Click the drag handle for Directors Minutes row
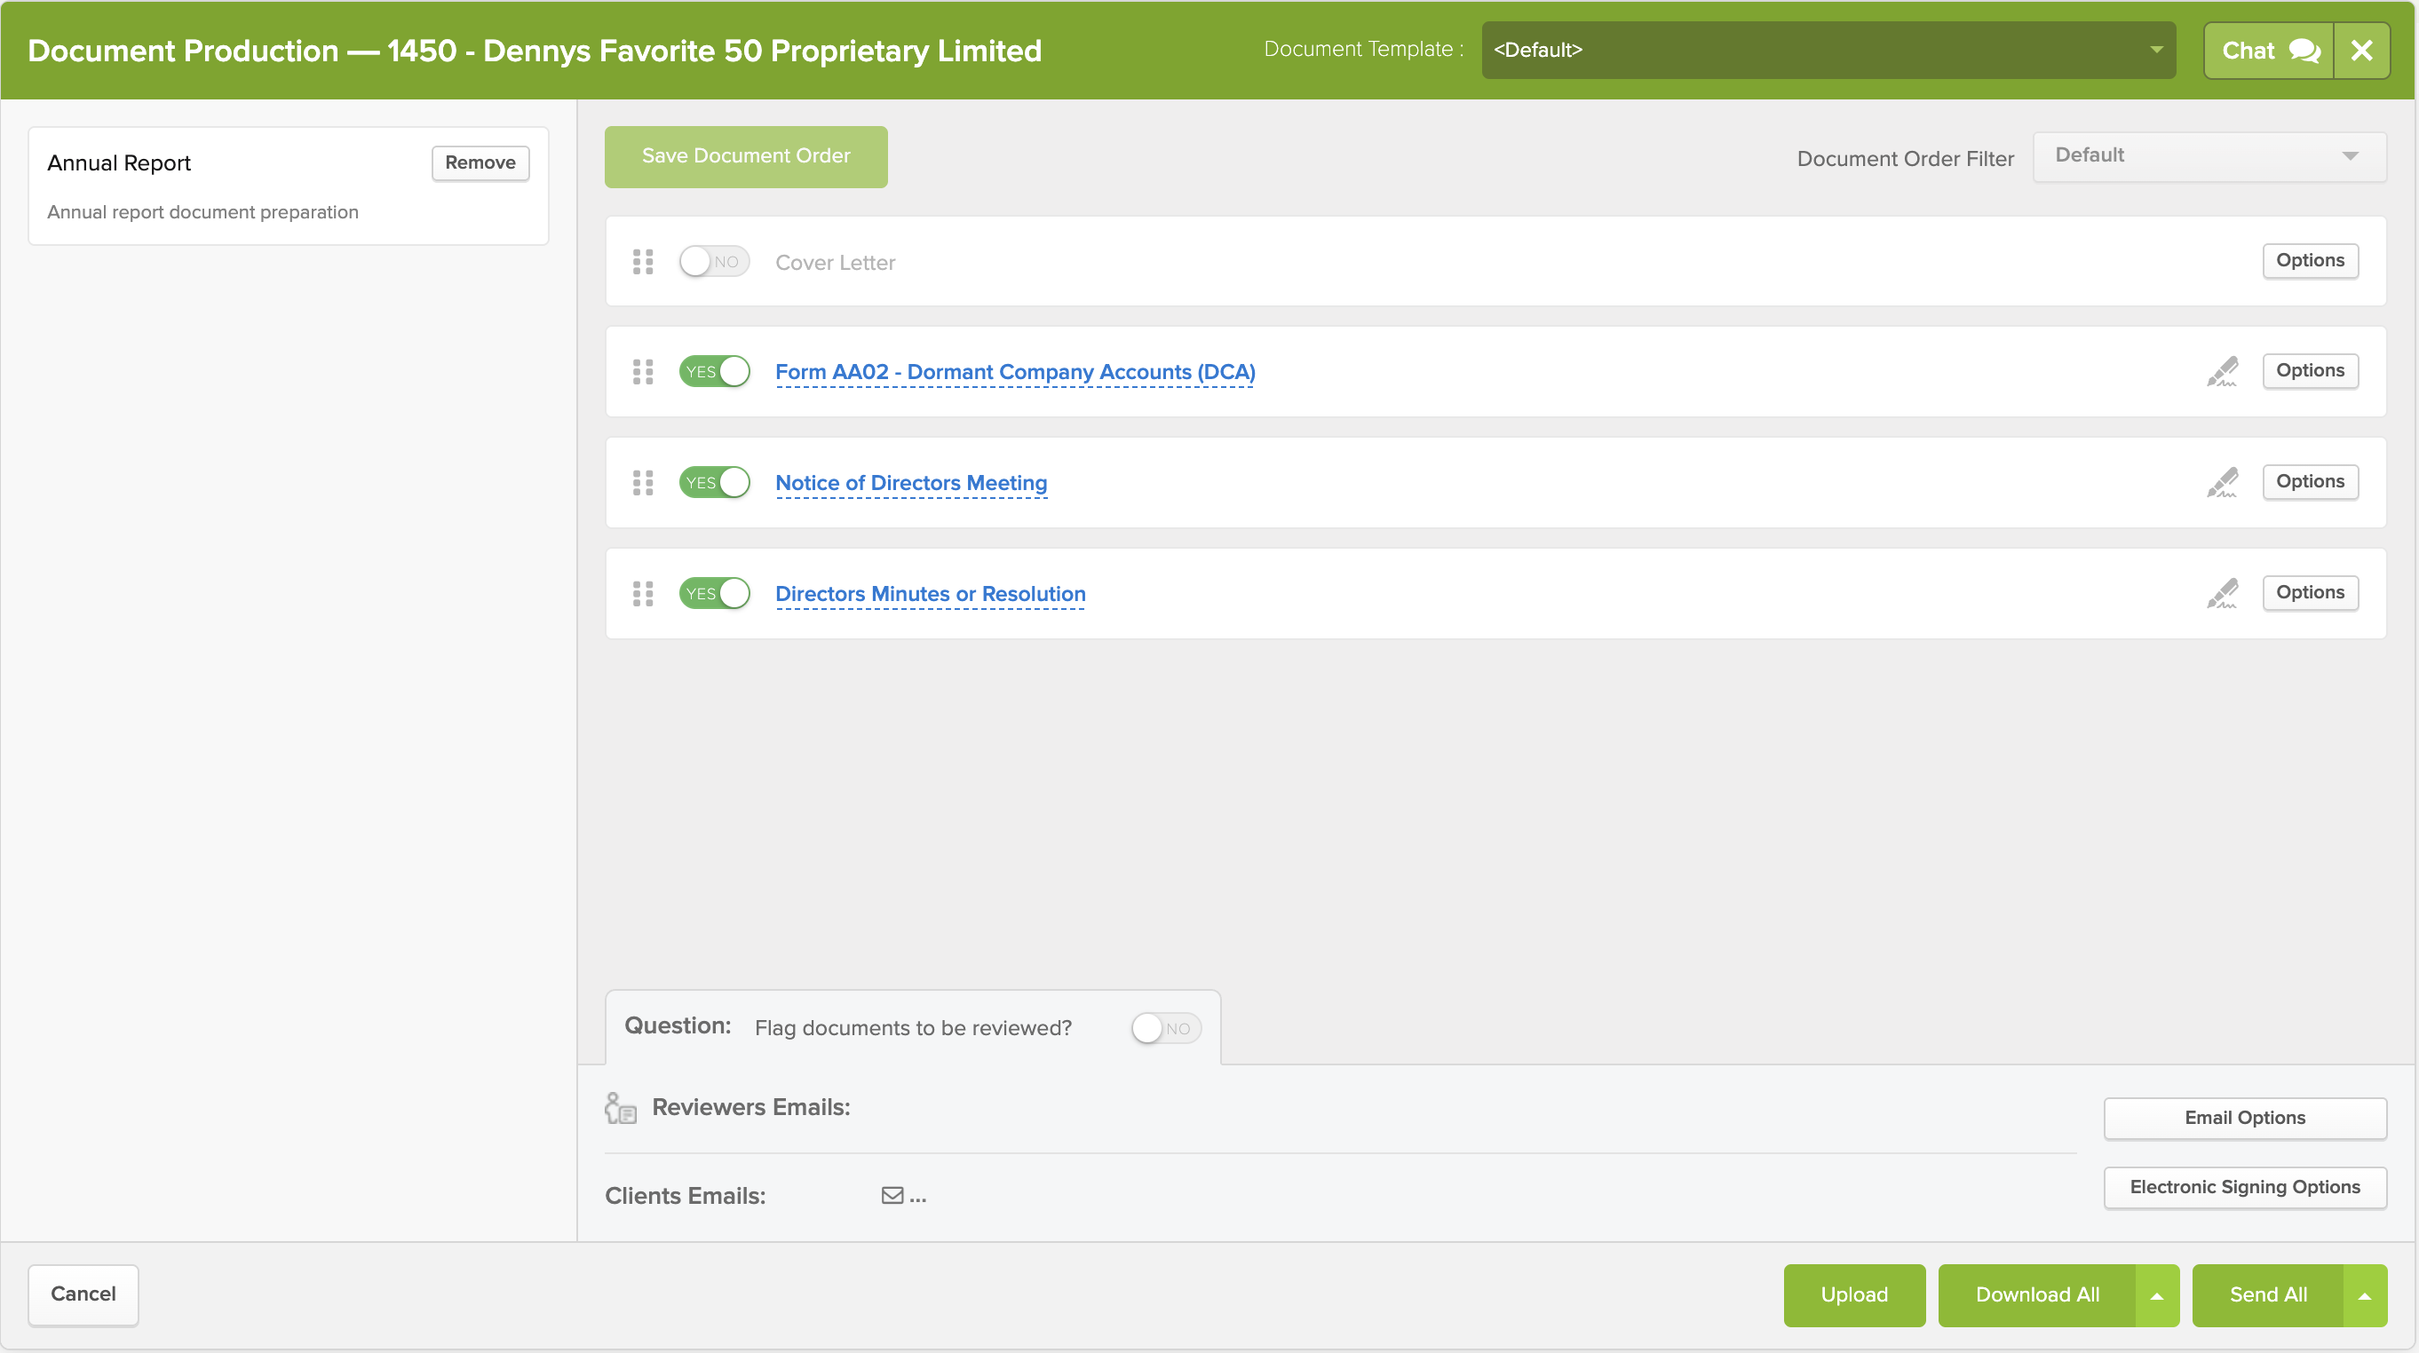This screenshot has width=2419, height=1353. [643, 593]
